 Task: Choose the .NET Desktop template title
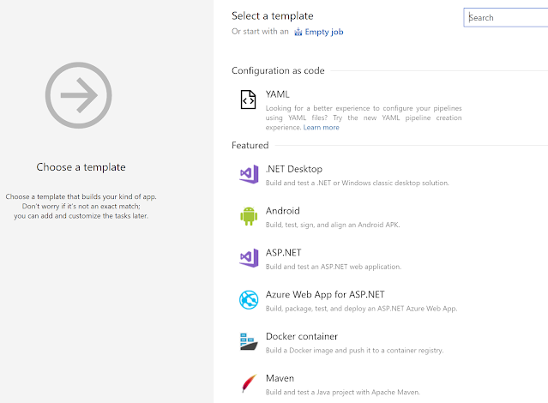[294, 169]
